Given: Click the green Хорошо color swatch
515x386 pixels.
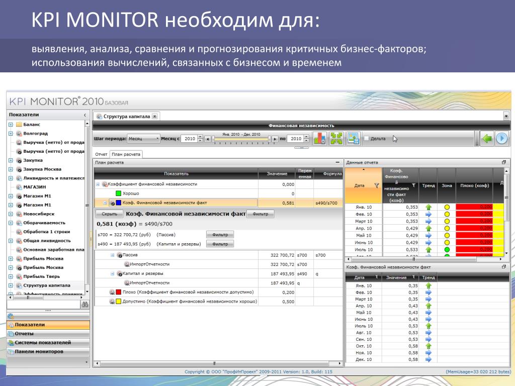Looking at the screenshot, I should [119, 194].
